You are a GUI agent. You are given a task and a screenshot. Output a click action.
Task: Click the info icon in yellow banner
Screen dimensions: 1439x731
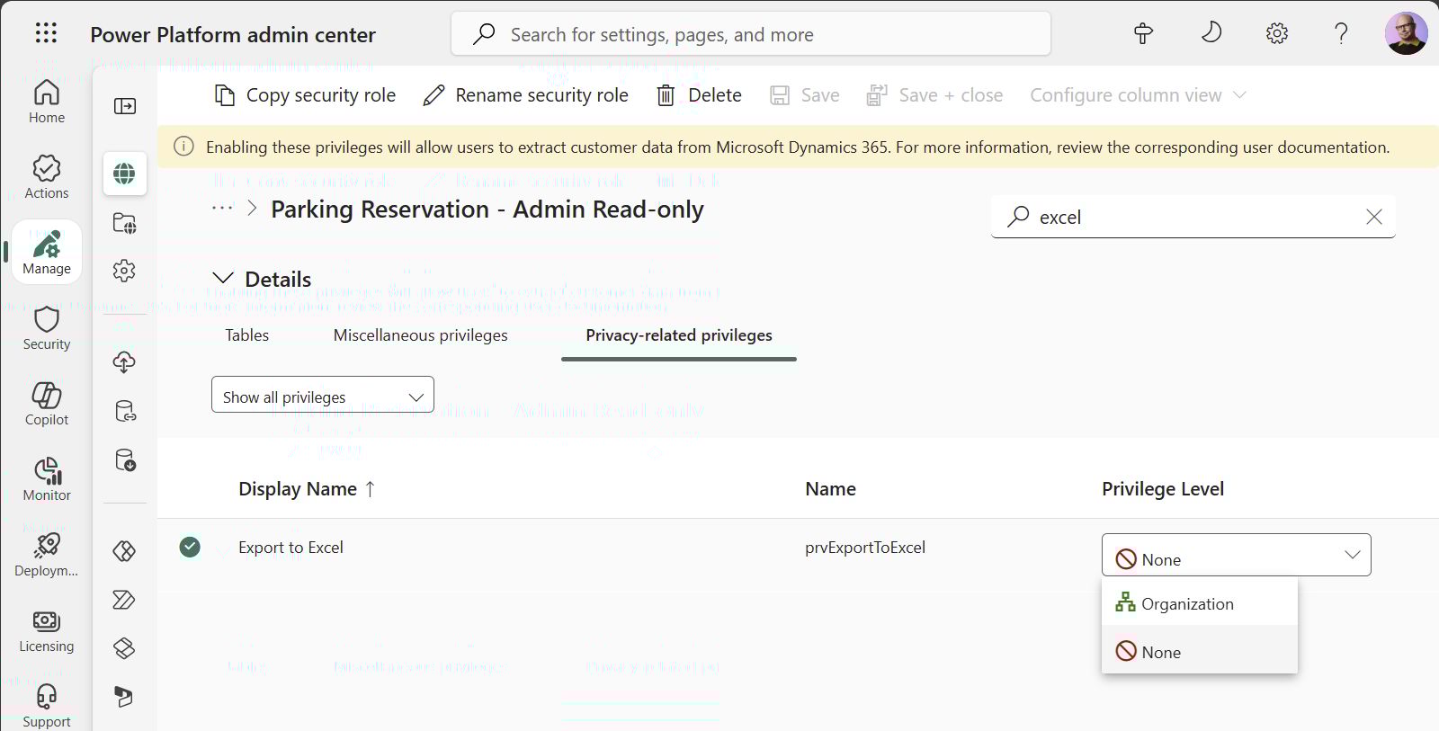[183, 147]
